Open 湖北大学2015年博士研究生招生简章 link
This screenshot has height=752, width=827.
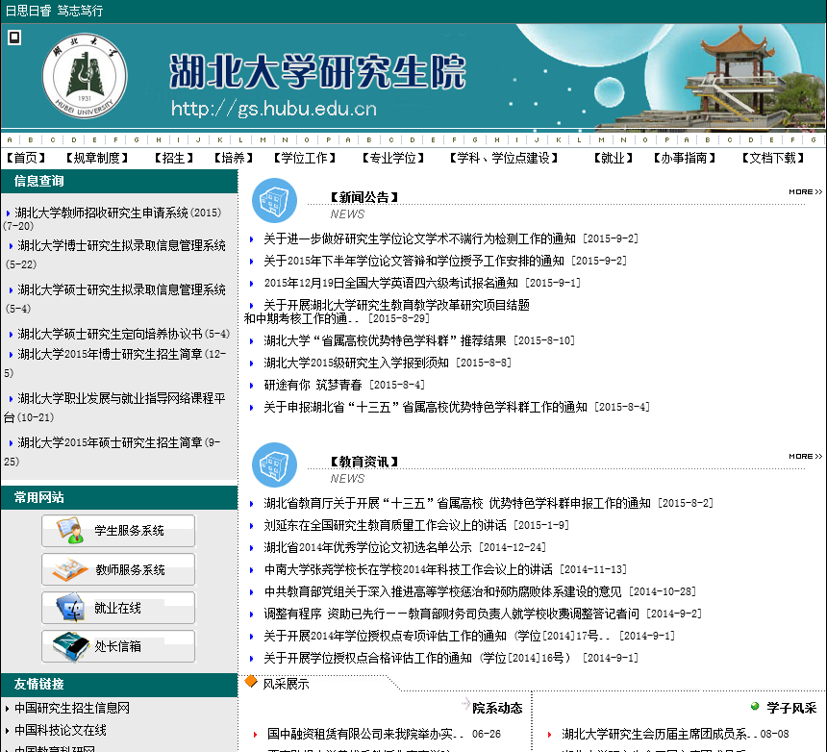110,354
